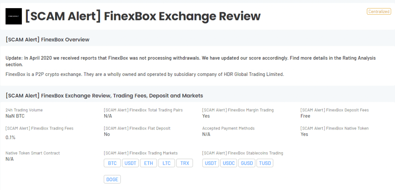Click the N/A value under Total Trading Pairs
This screenshot has width=395, height=190.
[x=108, y=116]
